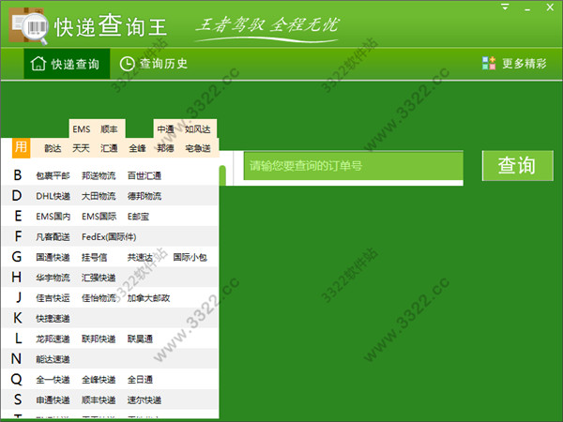Click the orange 用 common-use label
This screenshot has height=422, width=563.
[x=21, y=147]
